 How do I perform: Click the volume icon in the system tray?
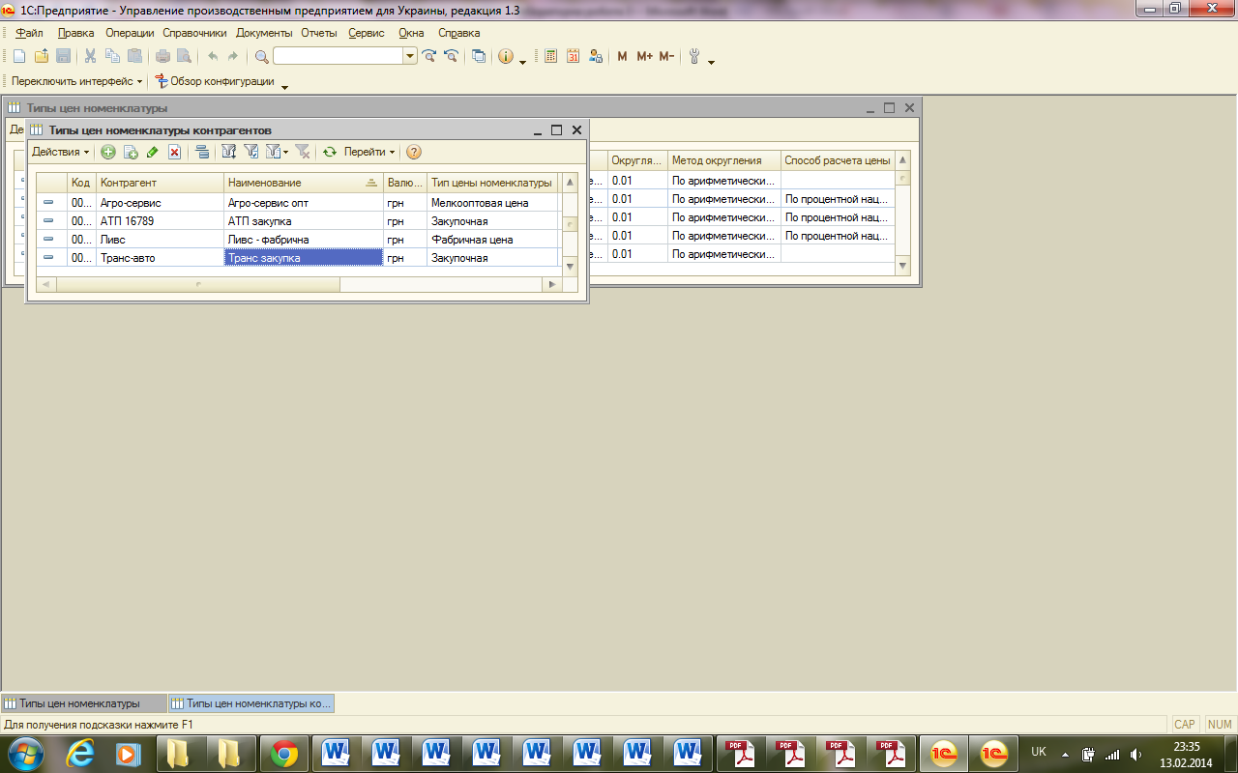point(1135,754)
